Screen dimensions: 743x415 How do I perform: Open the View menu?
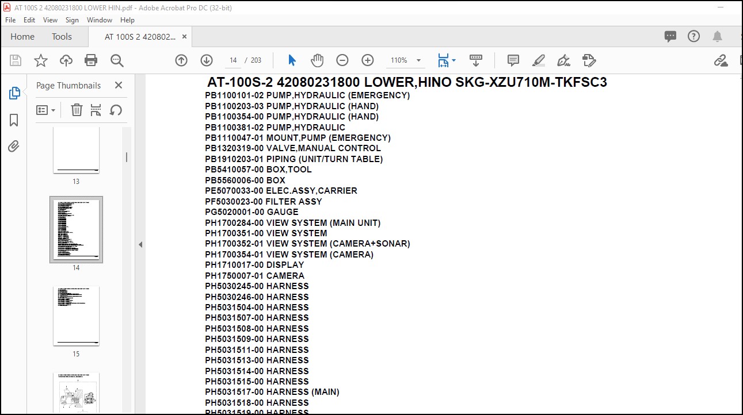(x=51, y=20)
